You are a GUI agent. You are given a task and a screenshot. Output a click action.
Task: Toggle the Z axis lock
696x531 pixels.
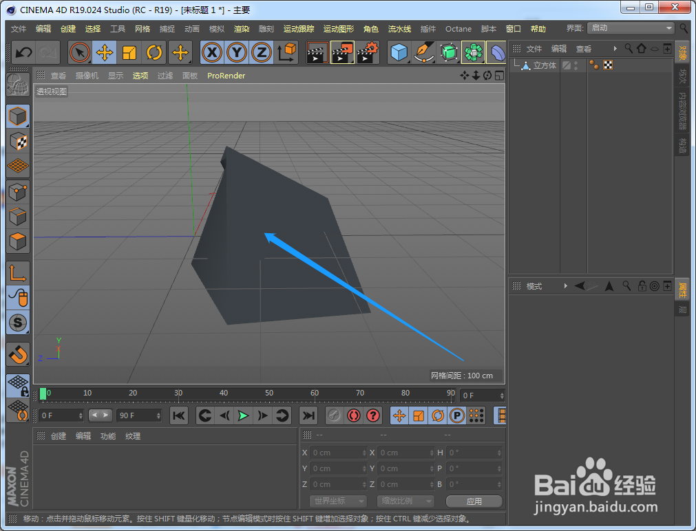262,53
